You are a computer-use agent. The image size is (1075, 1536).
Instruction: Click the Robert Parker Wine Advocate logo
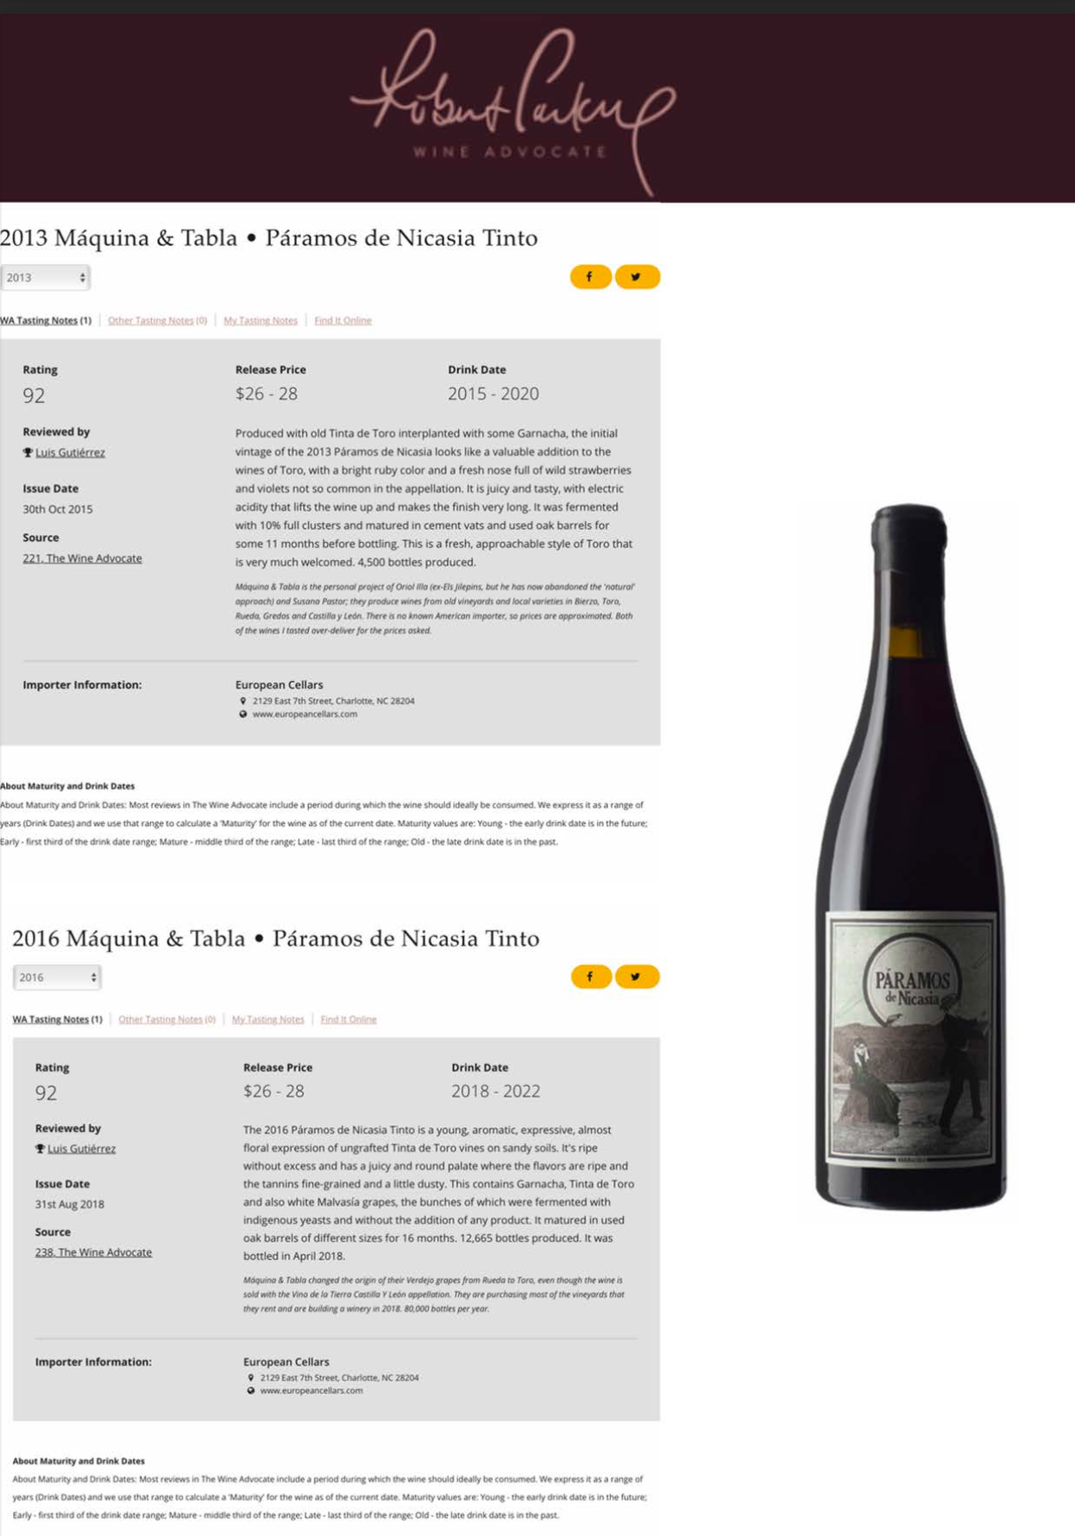[x=513, y=108]
